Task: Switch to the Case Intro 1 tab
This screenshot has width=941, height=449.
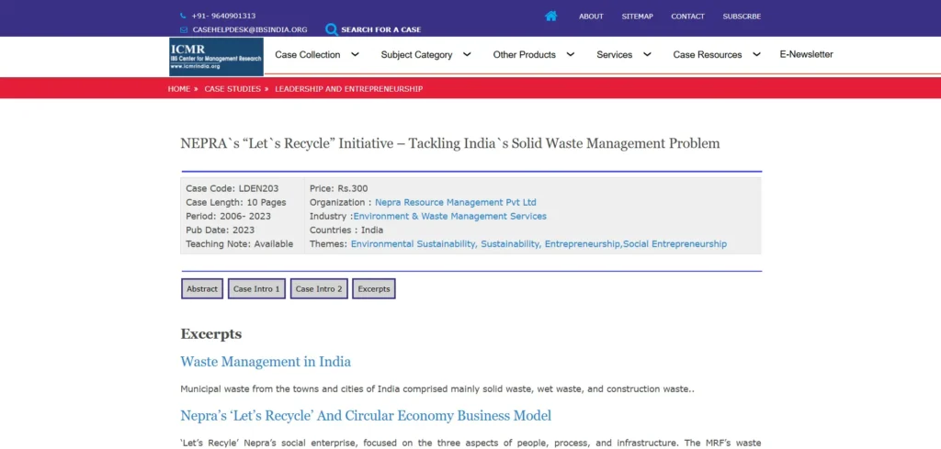Action: click(x=257, y=288)
